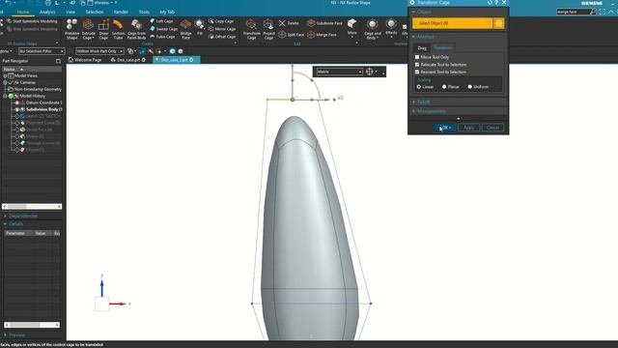
Task: Click the Fill tool icon
Action: tap(200, 27)
